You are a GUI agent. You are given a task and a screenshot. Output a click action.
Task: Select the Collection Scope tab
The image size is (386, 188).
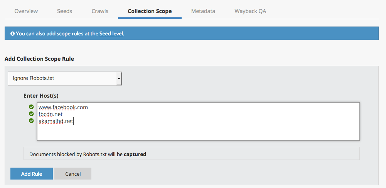[x=150, y=11]
